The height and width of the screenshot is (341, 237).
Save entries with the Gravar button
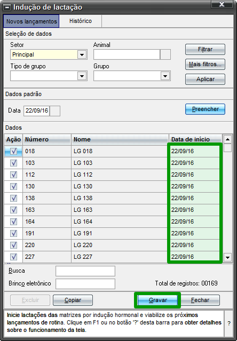click(x=158, y=300)
